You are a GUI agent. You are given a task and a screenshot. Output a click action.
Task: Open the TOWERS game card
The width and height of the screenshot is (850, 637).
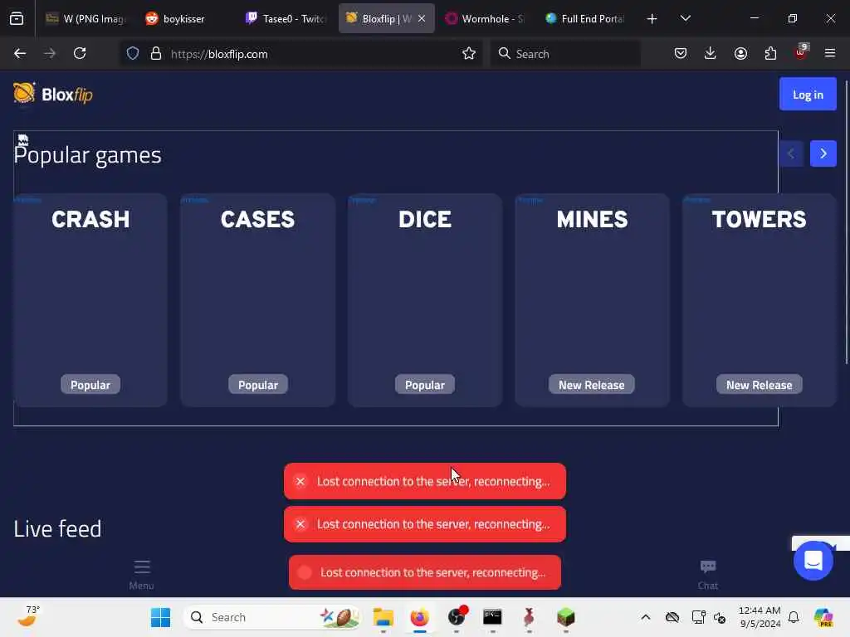coord(759,299)
